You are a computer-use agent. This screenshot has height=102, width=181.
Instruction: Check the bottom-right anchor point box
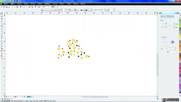(167, 45)
